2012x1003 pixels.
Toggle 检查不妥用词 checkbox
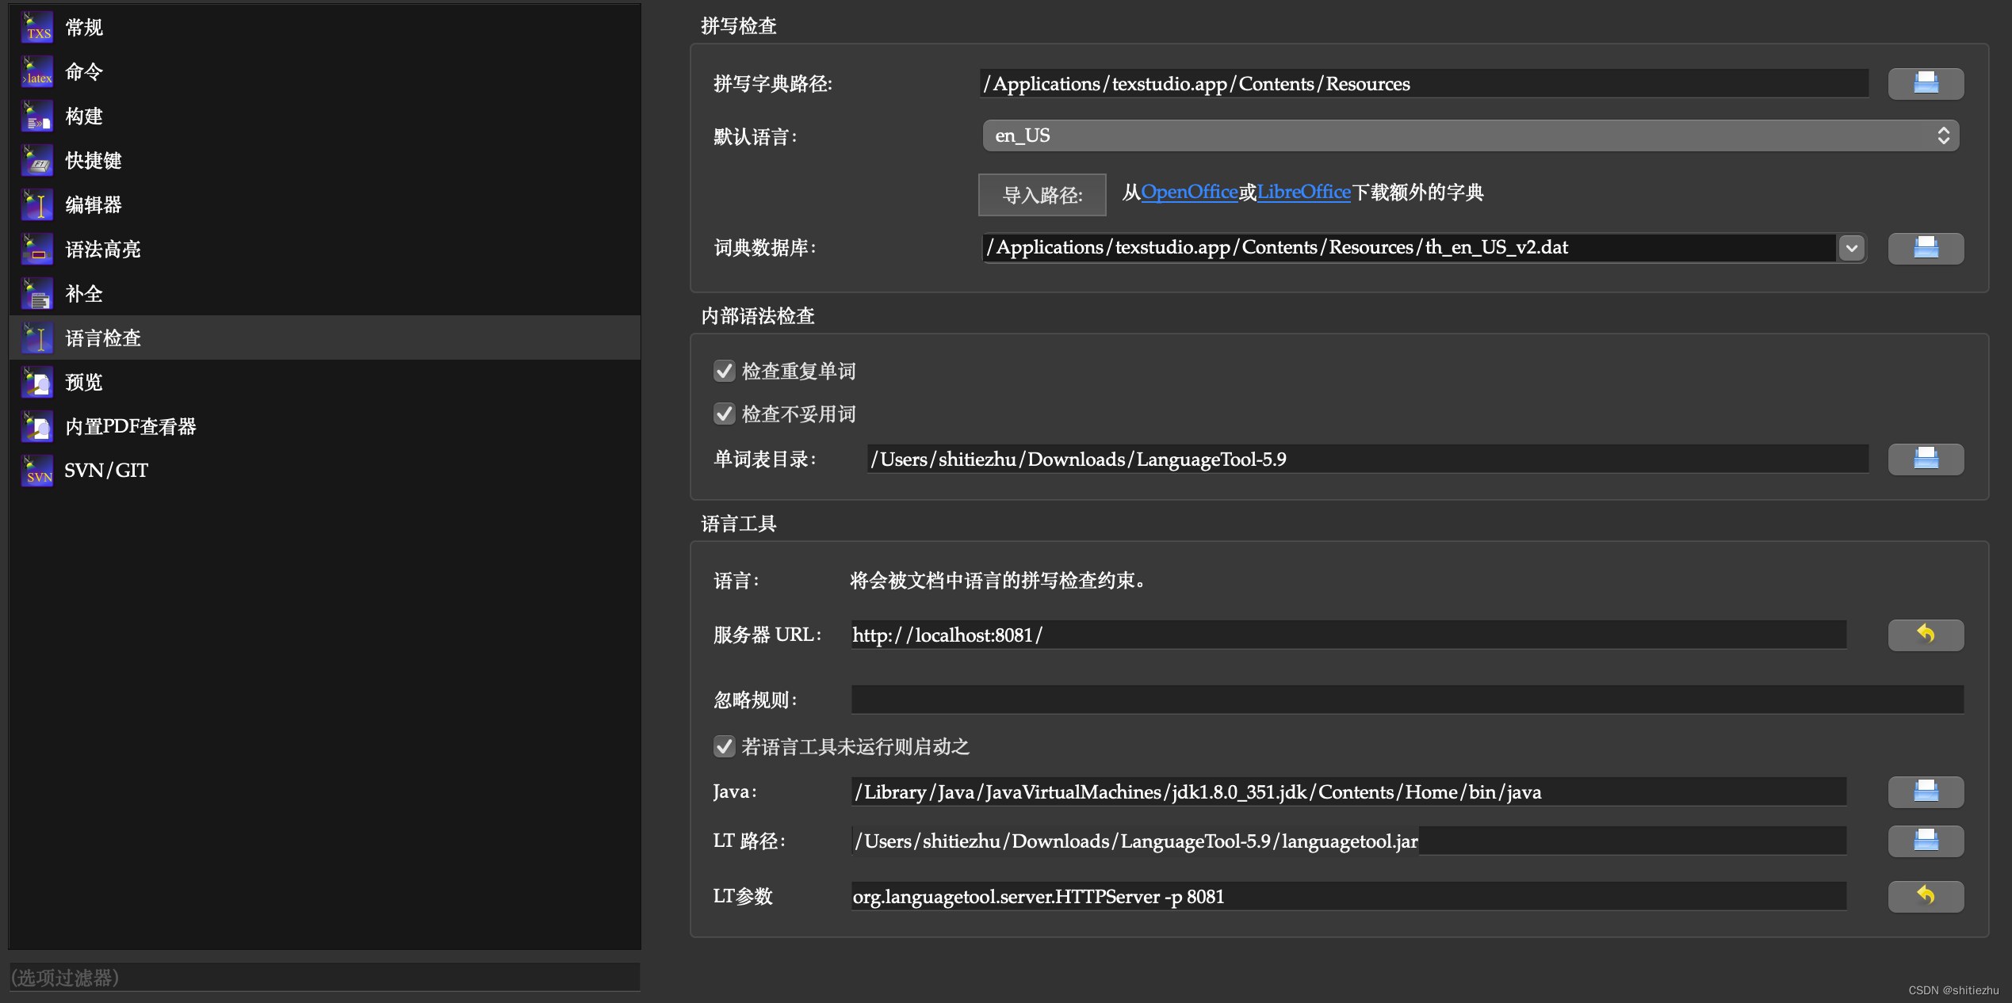tap(724, 414)
